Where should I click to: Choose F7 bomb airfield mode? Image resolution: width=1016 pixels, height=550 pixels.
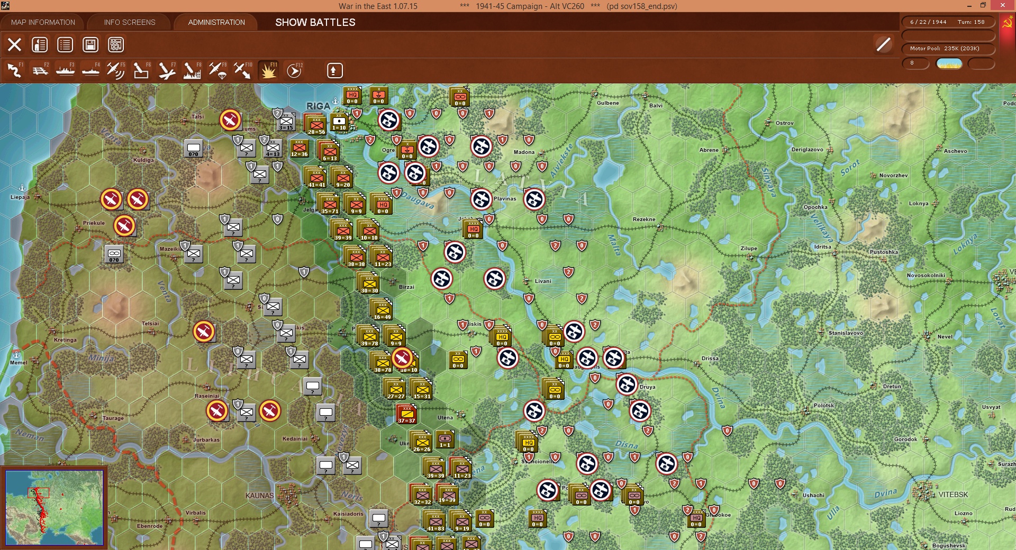click(167, 70)
